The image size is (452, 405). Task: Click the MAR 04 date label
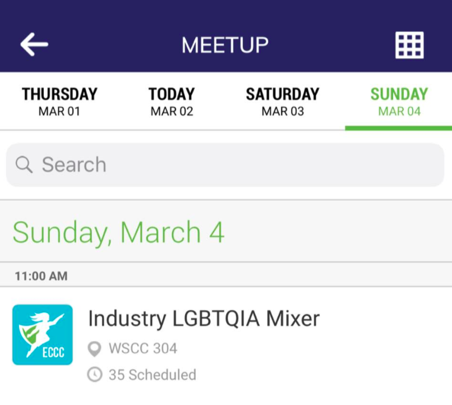[399, 111]
